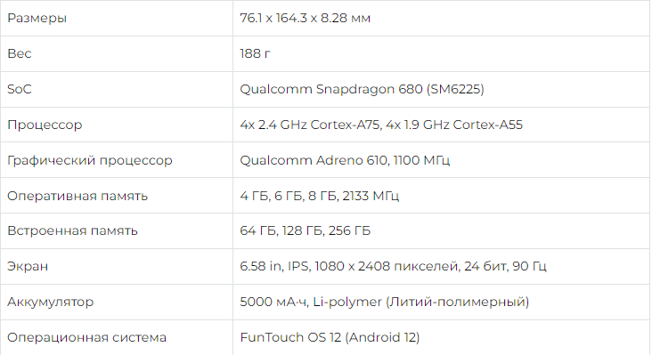Click the Графический процессор label
The height and width of the screenshot is (355, 652).
[89, 160]
